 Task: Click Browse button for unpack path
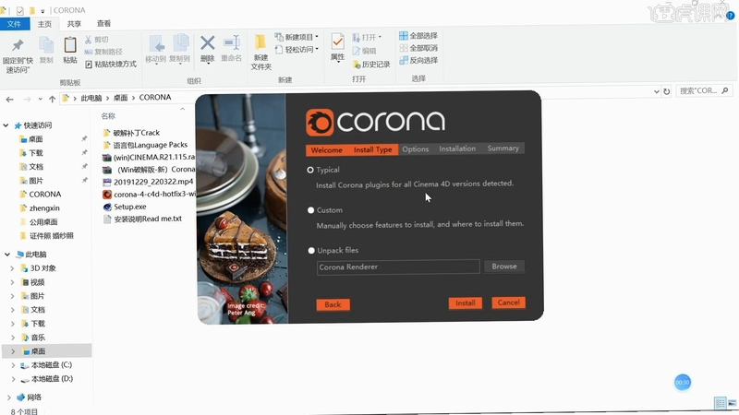click(x=504, y=267)
